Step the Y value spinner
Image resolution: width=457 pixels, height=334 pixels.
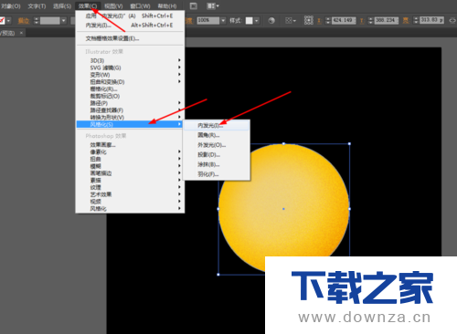tap(370, 21)
